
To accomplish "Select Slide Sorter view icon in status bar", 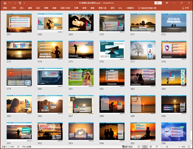I will pyautogui.click(x=145, y=147).
